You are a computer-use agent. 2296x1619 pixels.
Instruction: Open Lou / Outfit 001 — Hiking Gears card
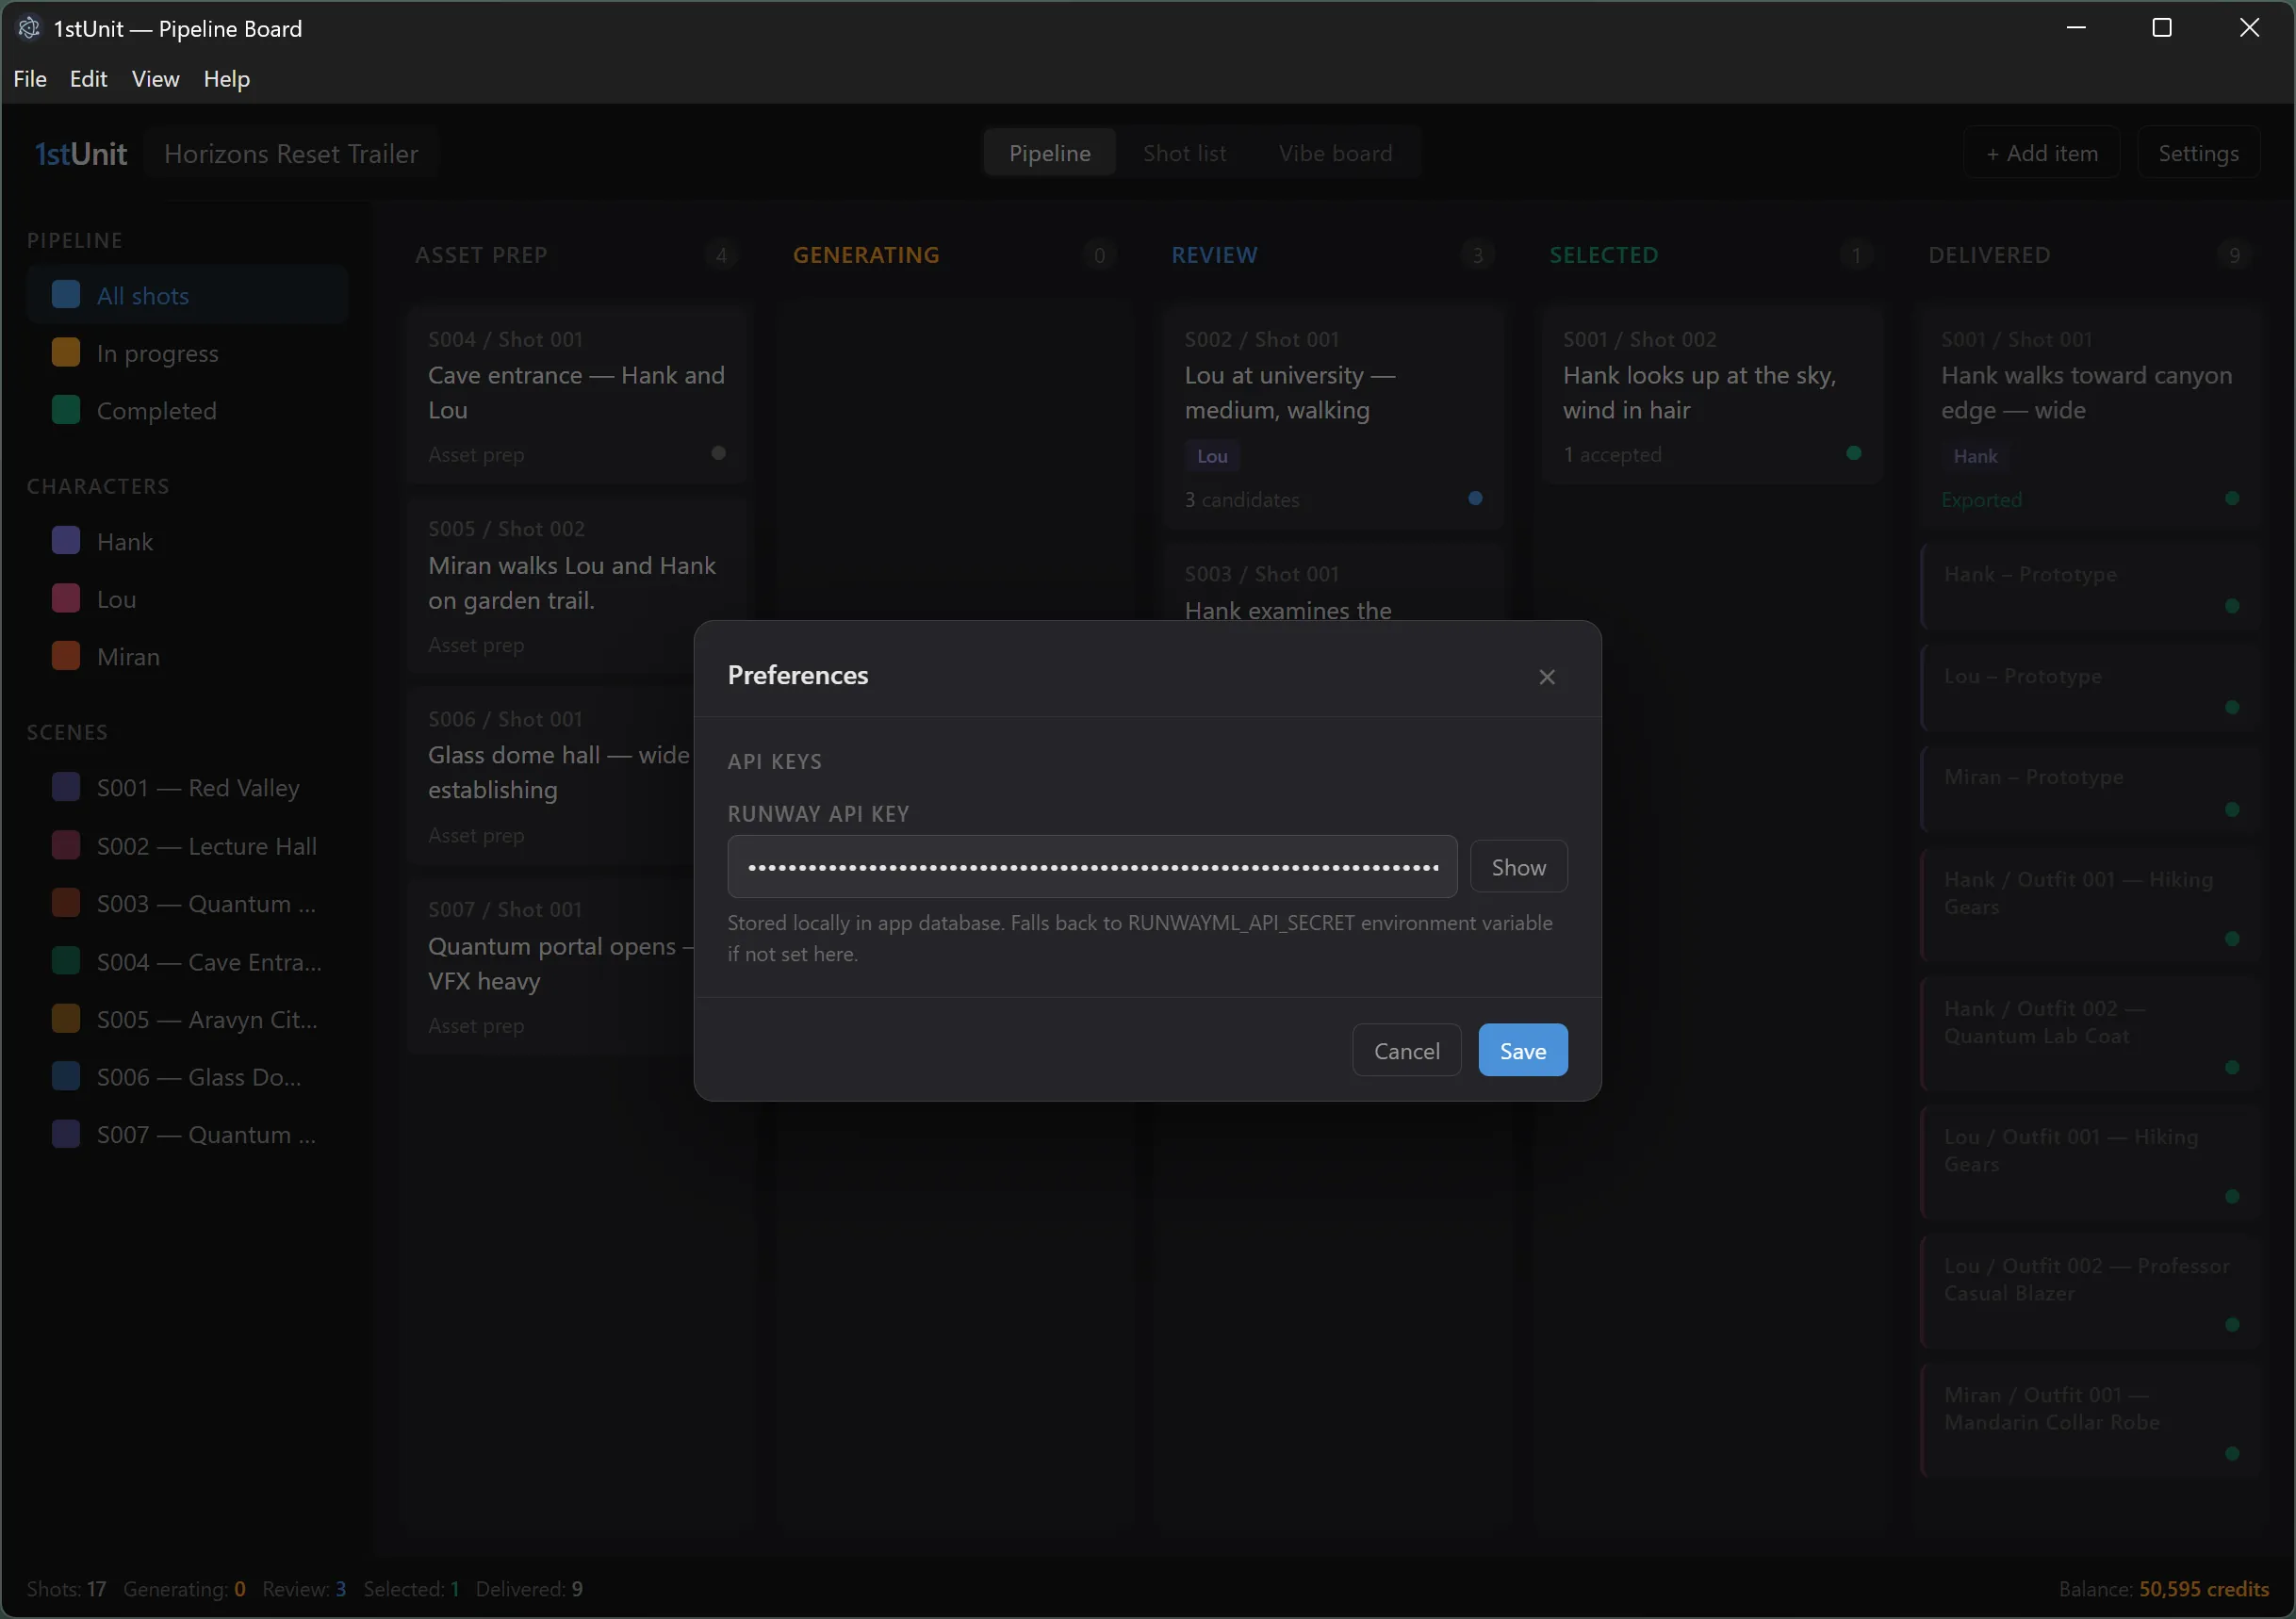pos(2090,1163)
